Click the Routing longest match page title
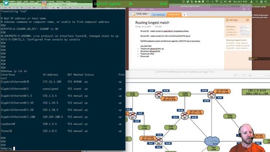270x152 pixels. (x=152, y=22)
